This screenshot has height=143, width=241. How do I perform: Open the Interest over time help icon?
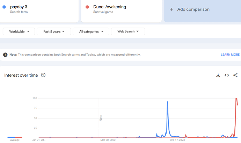point(43,75)
